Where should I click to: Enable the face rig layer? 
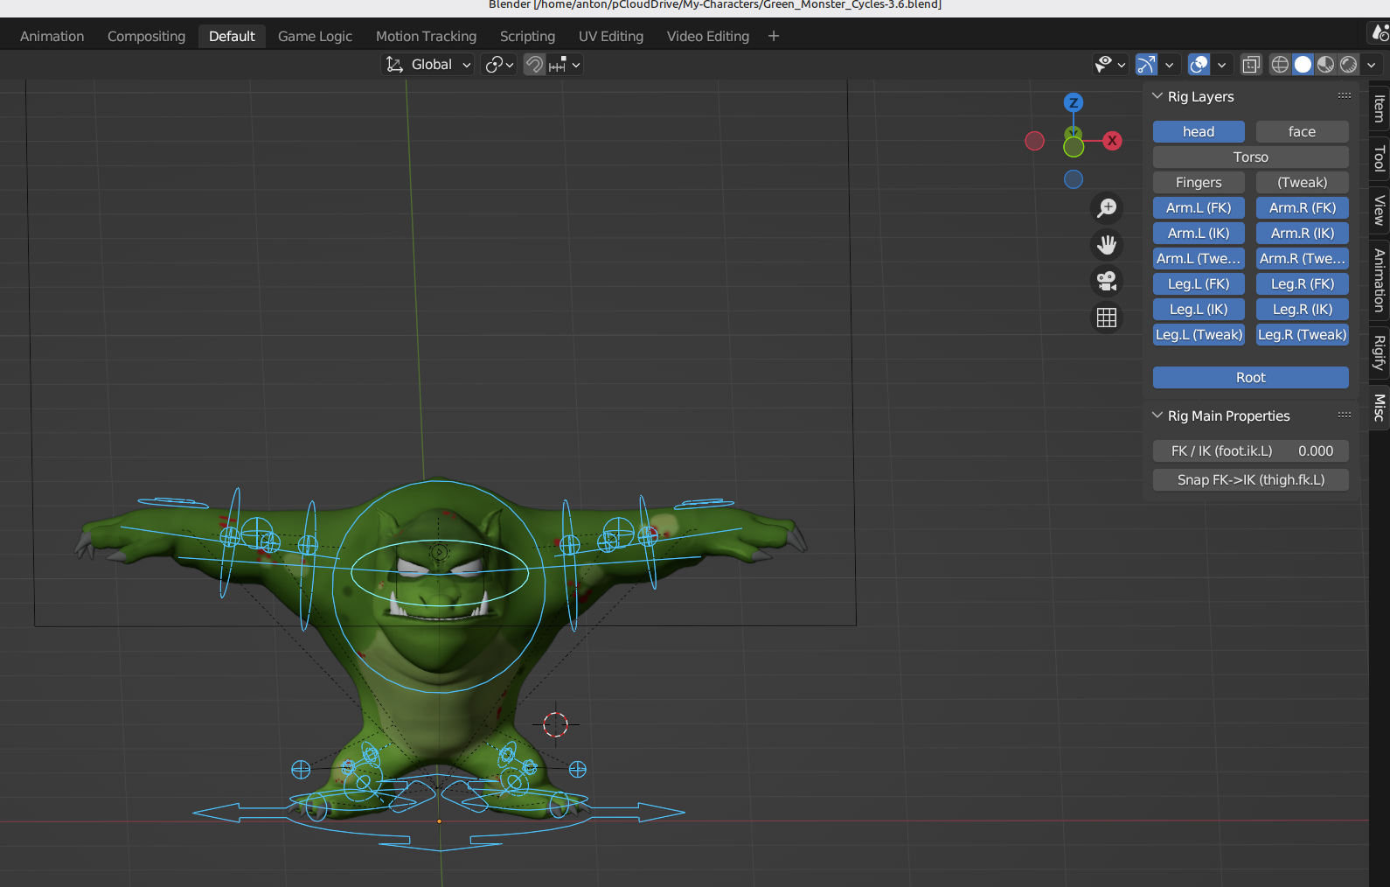(1302, 132)
